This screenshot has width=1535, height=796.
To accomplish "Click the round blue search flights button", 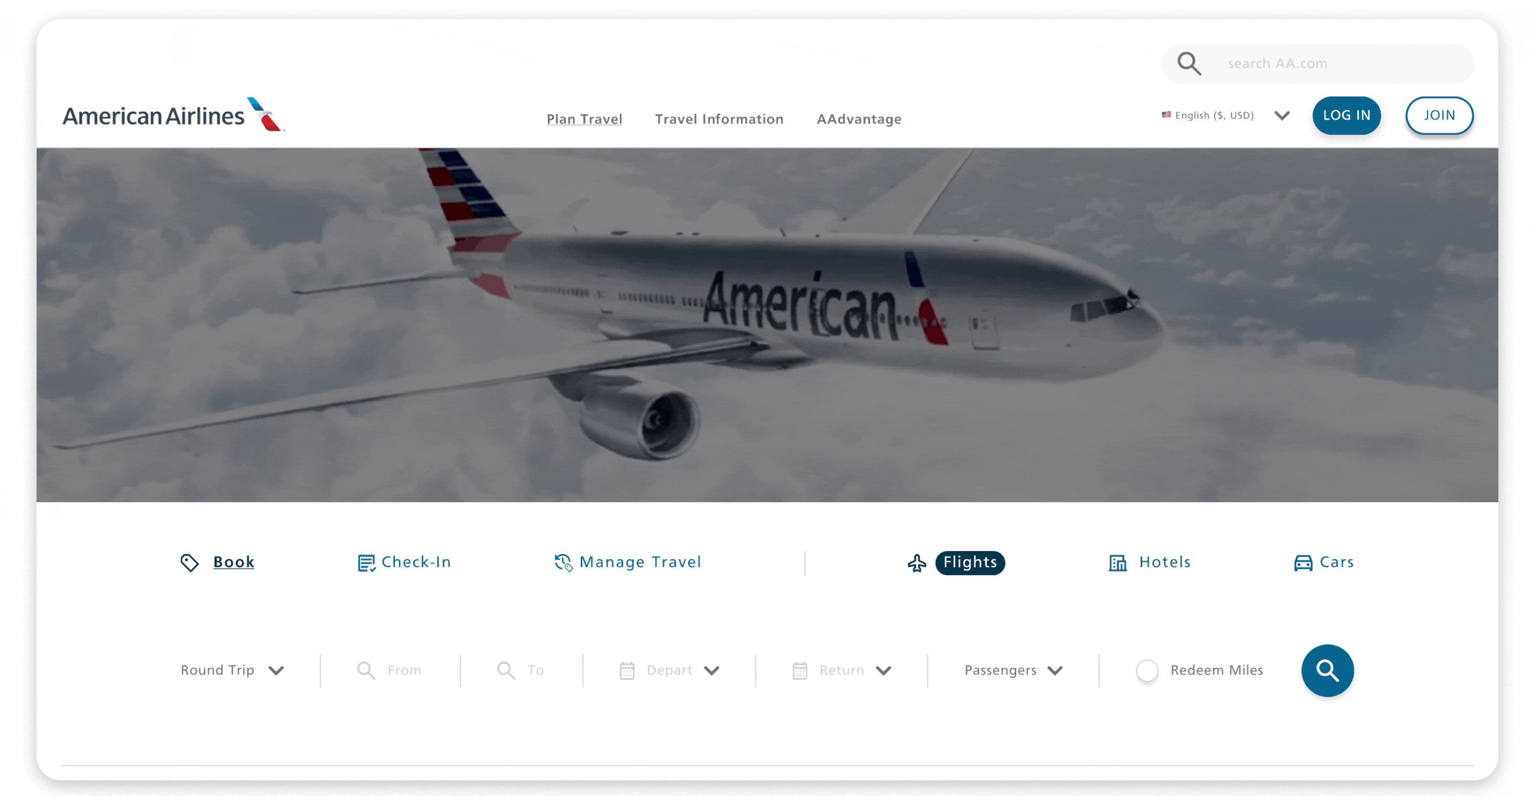I will 1327,670.
